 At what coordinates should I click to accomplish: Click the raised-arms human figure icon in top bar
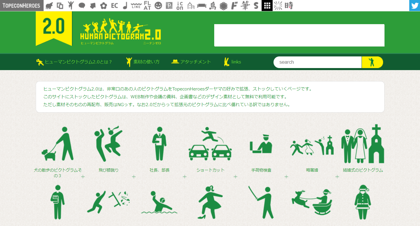[71, 5]
